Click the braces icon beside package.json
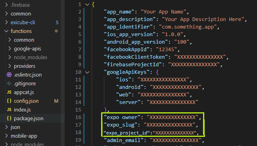This screenshot has width=257, height=146. click(9, 118)
